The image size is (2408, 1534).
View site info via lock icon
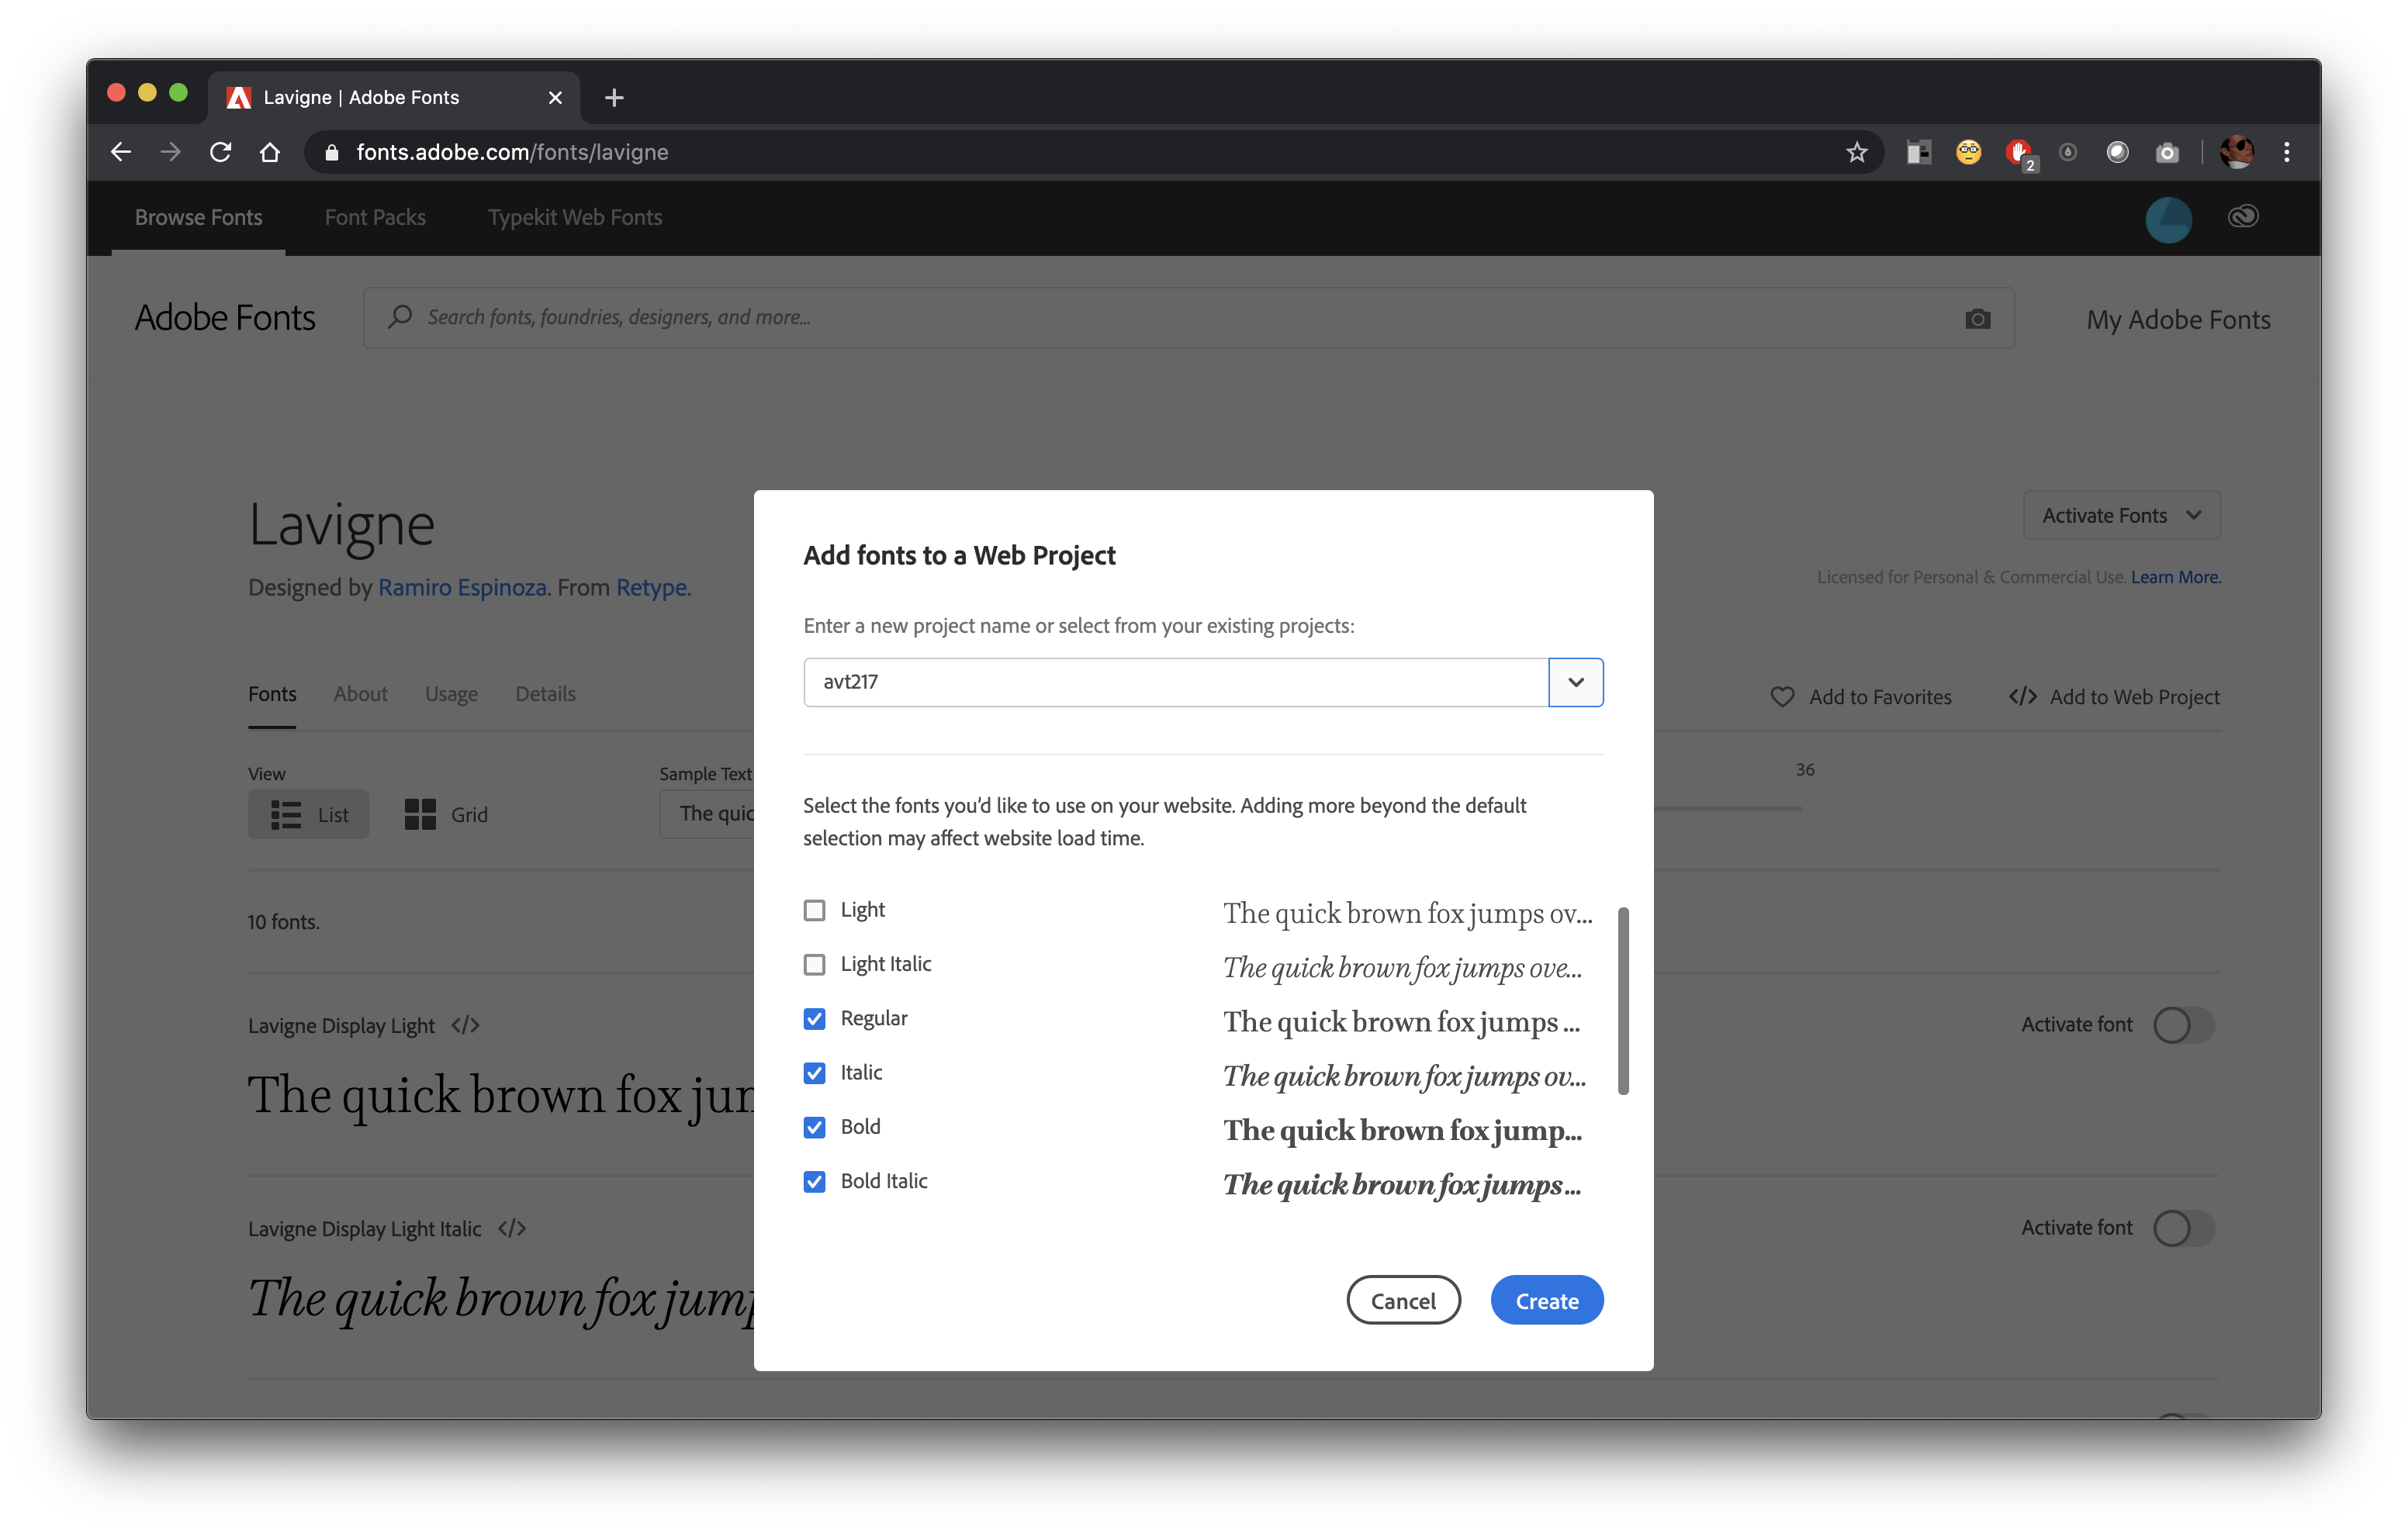332,152
